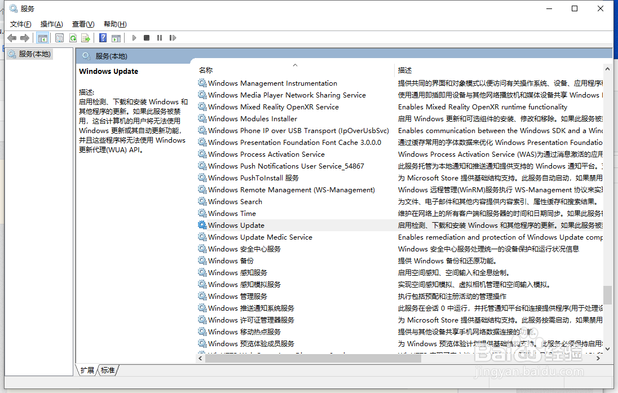The width and height of the screenshot is (618, 393).
Task: Click gear icon beside Windows 备份
Action: 202,260
